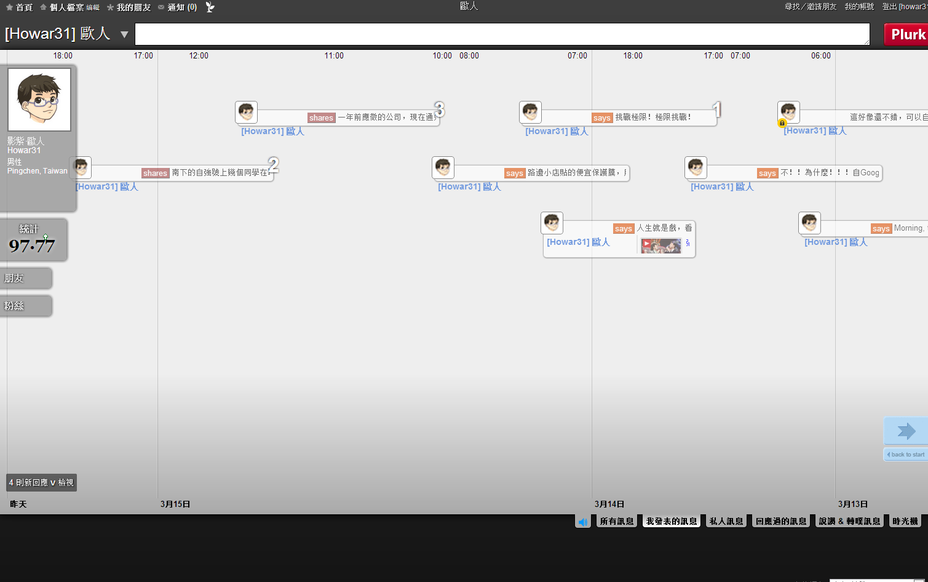928x582 pixels.
Task: Click the sprout icon in top bar
Action: (210, 7)
